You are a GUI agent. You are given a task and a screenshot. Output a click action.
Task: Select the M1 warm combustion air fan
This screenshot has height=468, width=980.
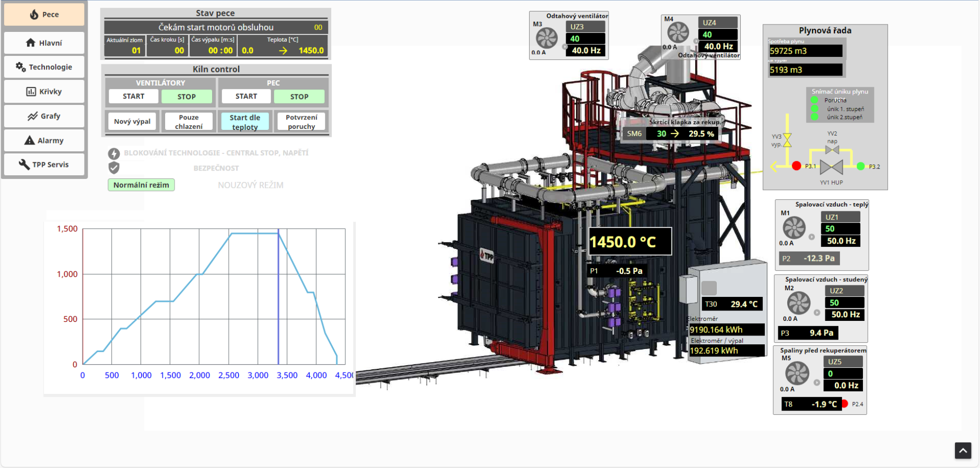(794, 227)
